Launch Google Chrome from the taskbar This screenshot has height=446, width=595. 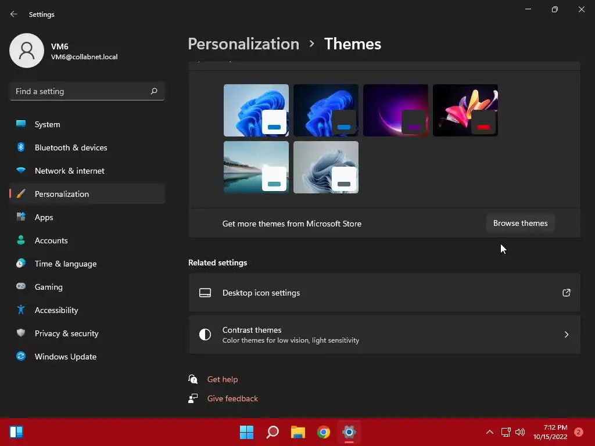(324, 432)
